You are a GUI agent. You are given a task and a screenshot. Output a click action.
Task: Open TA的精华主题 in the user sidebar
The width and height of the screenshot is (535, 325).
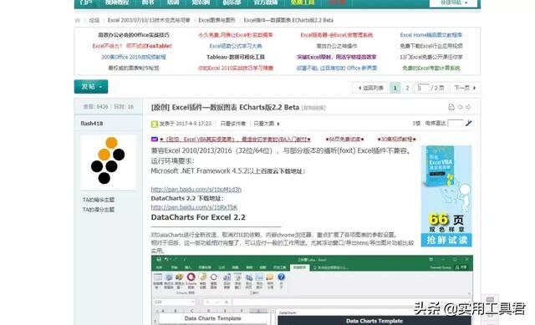[99, 200]
